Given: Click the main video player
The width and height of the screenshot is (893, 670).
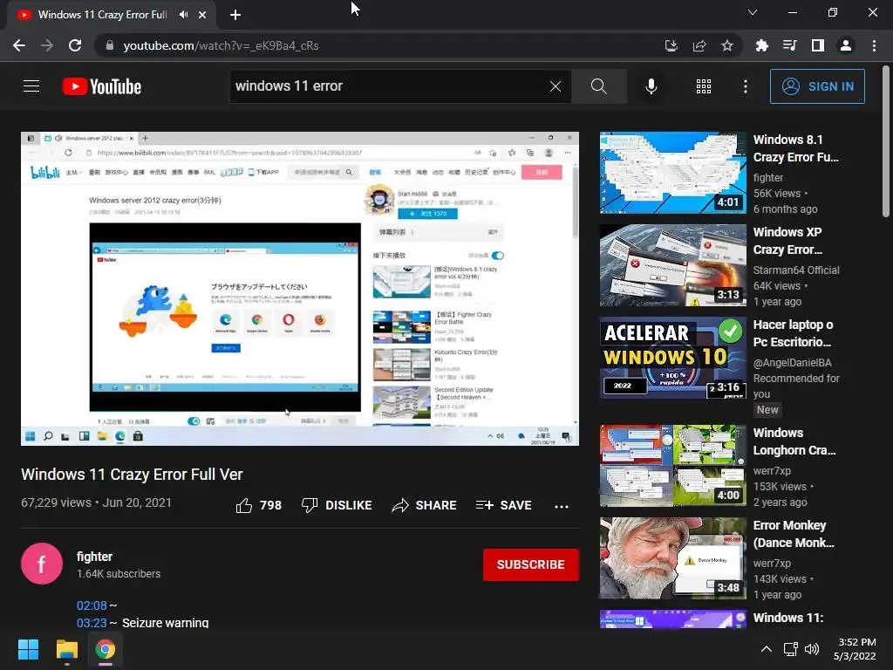Looking at the screenshot, I should pos(300,289).
